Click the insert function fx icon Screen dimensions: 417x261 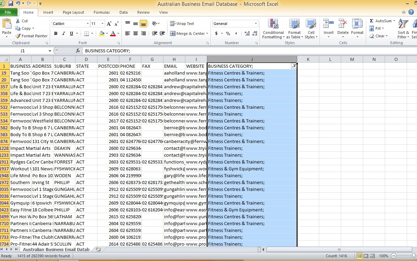pyautogui.click(x=78, y=51)
